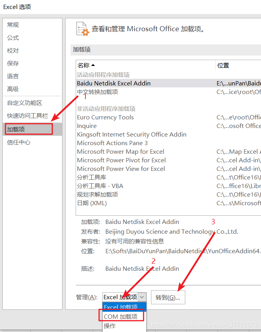Viewport: 261px width, 332px height.
Task: Open the 管理 dropdown arrow
Action: 142,297
